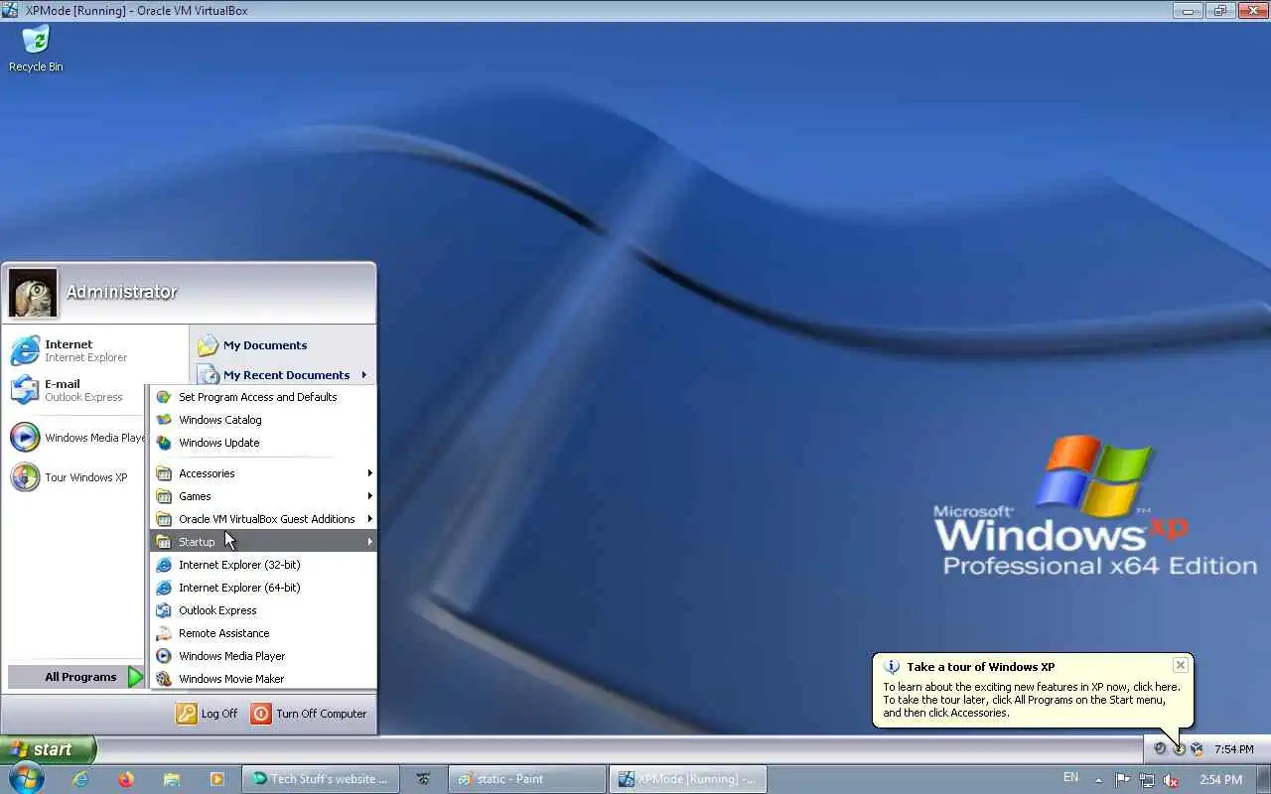
Task: Click the All Programs button
Action: pyautogui.click(x=76, y=677)
